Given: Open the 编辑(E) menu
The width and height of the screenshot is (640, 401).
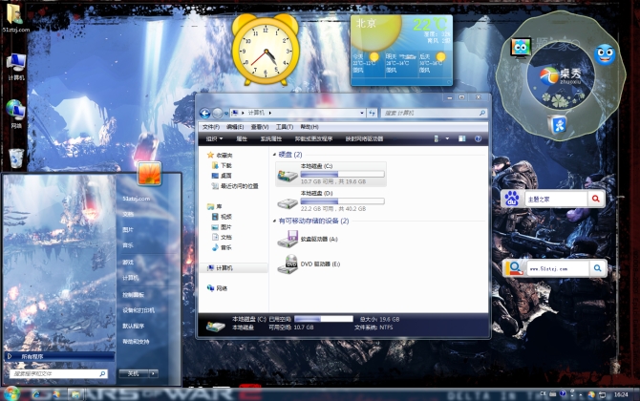Looking at the screenshot, I should pyautogui.click(x=235, y=127).
